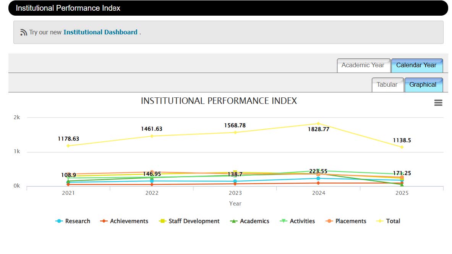Click the 2021 Total point labeled 1178.63
Screen dimensions: 452x254
click(68, 146)
